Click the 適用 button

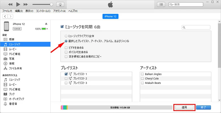pos(184,107)
